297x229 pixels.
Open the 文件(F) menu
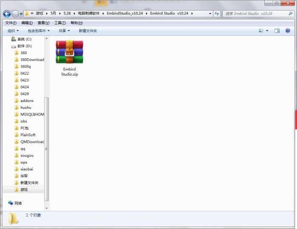tap(11, 23)
